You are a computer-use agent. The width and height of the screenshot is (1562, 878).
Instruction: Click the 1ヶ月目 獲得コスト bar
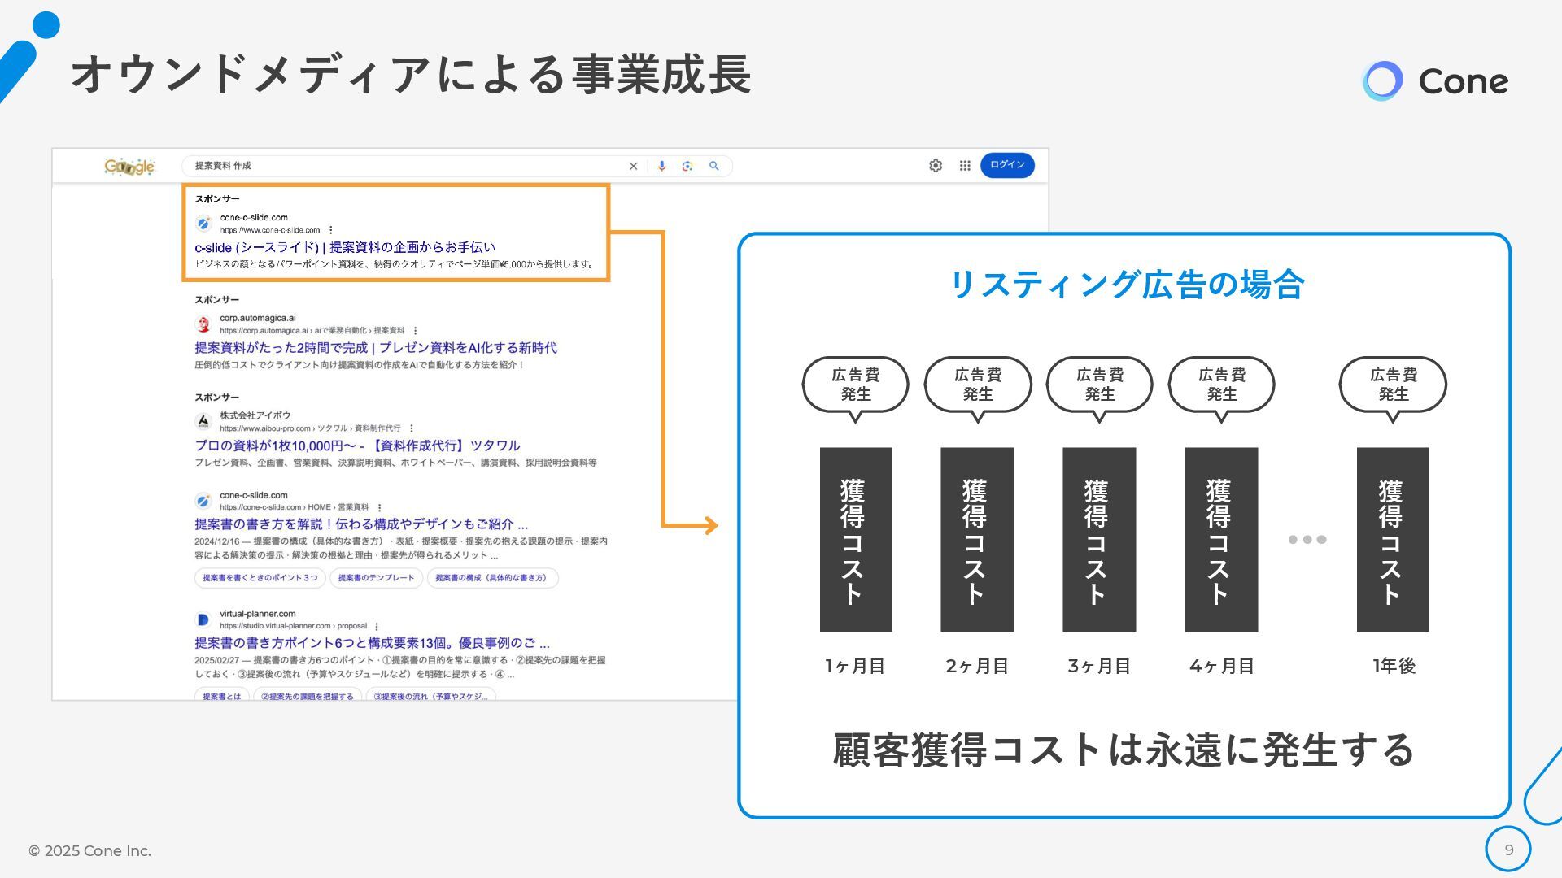click(855, 539)
